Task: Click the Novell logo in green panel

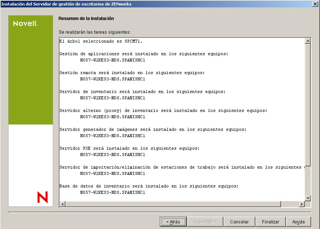Action: click(25, 24)
